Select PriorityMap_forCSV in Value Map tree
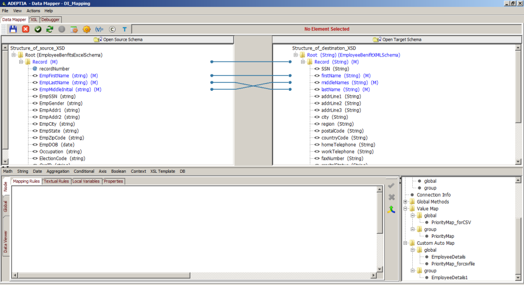This screenshot has height=285, width=524. point(451,223)
